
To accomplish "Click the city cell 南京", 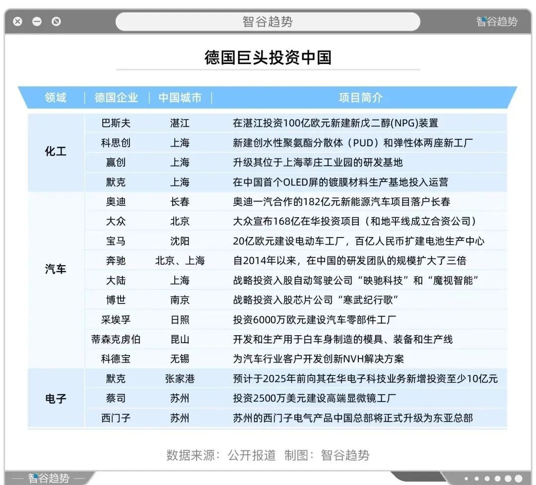I will tap(180, 300).
